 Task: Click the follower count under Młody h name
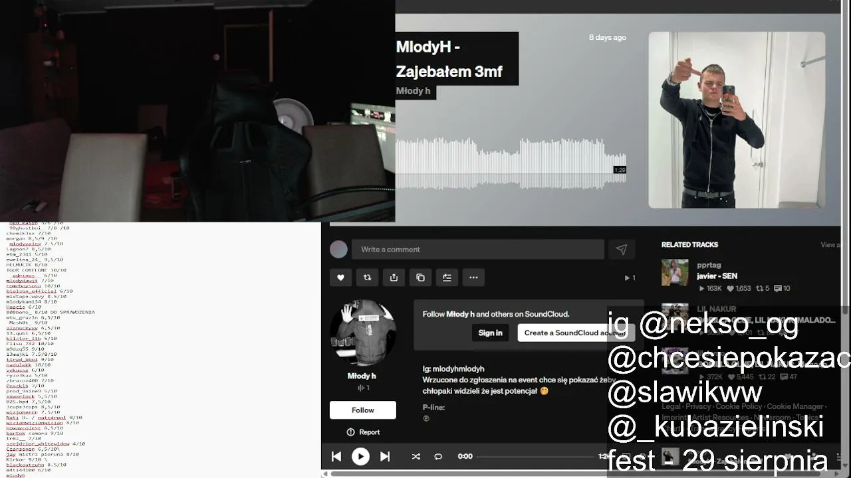point(363,388)
